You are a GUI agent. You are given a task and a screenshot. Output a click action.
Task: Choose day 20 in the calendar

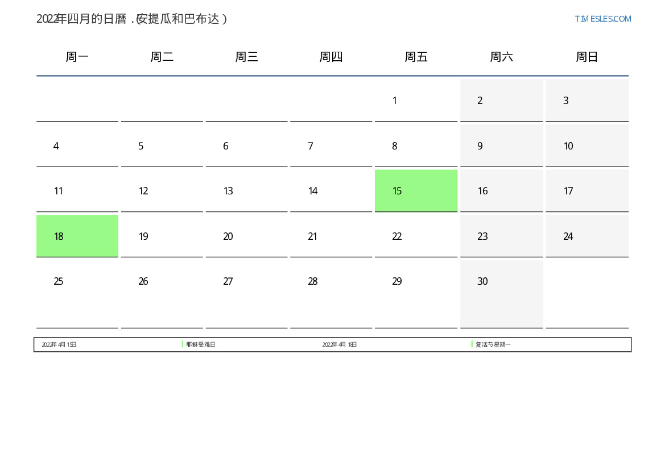[246, 236]
